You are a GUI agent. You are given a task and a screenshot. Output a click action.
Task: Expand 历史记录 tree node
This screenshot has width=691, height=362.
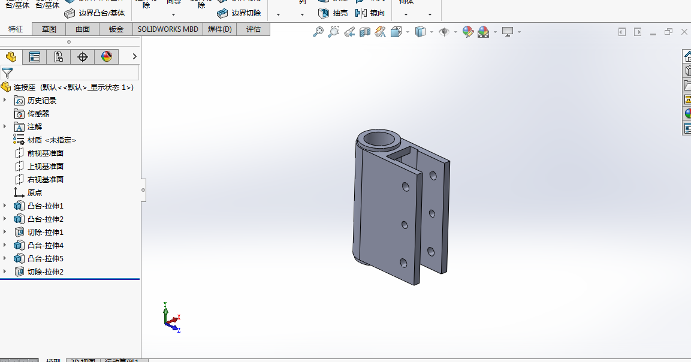pos(5,100)
